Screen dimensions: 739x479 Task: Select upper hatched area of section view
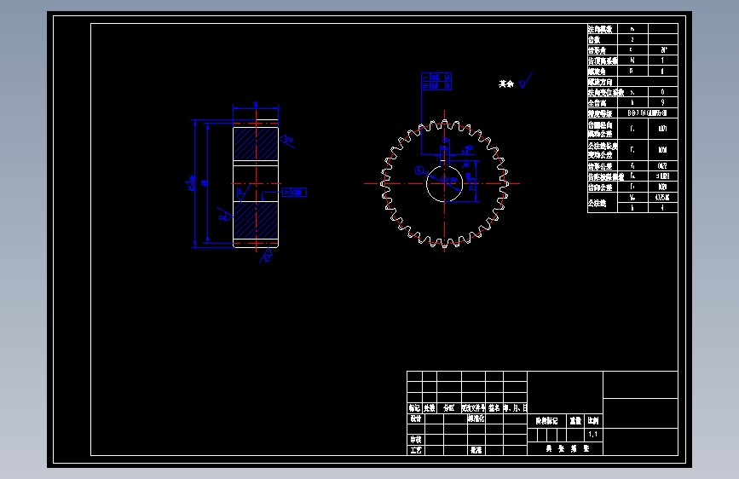click(256, 144)
